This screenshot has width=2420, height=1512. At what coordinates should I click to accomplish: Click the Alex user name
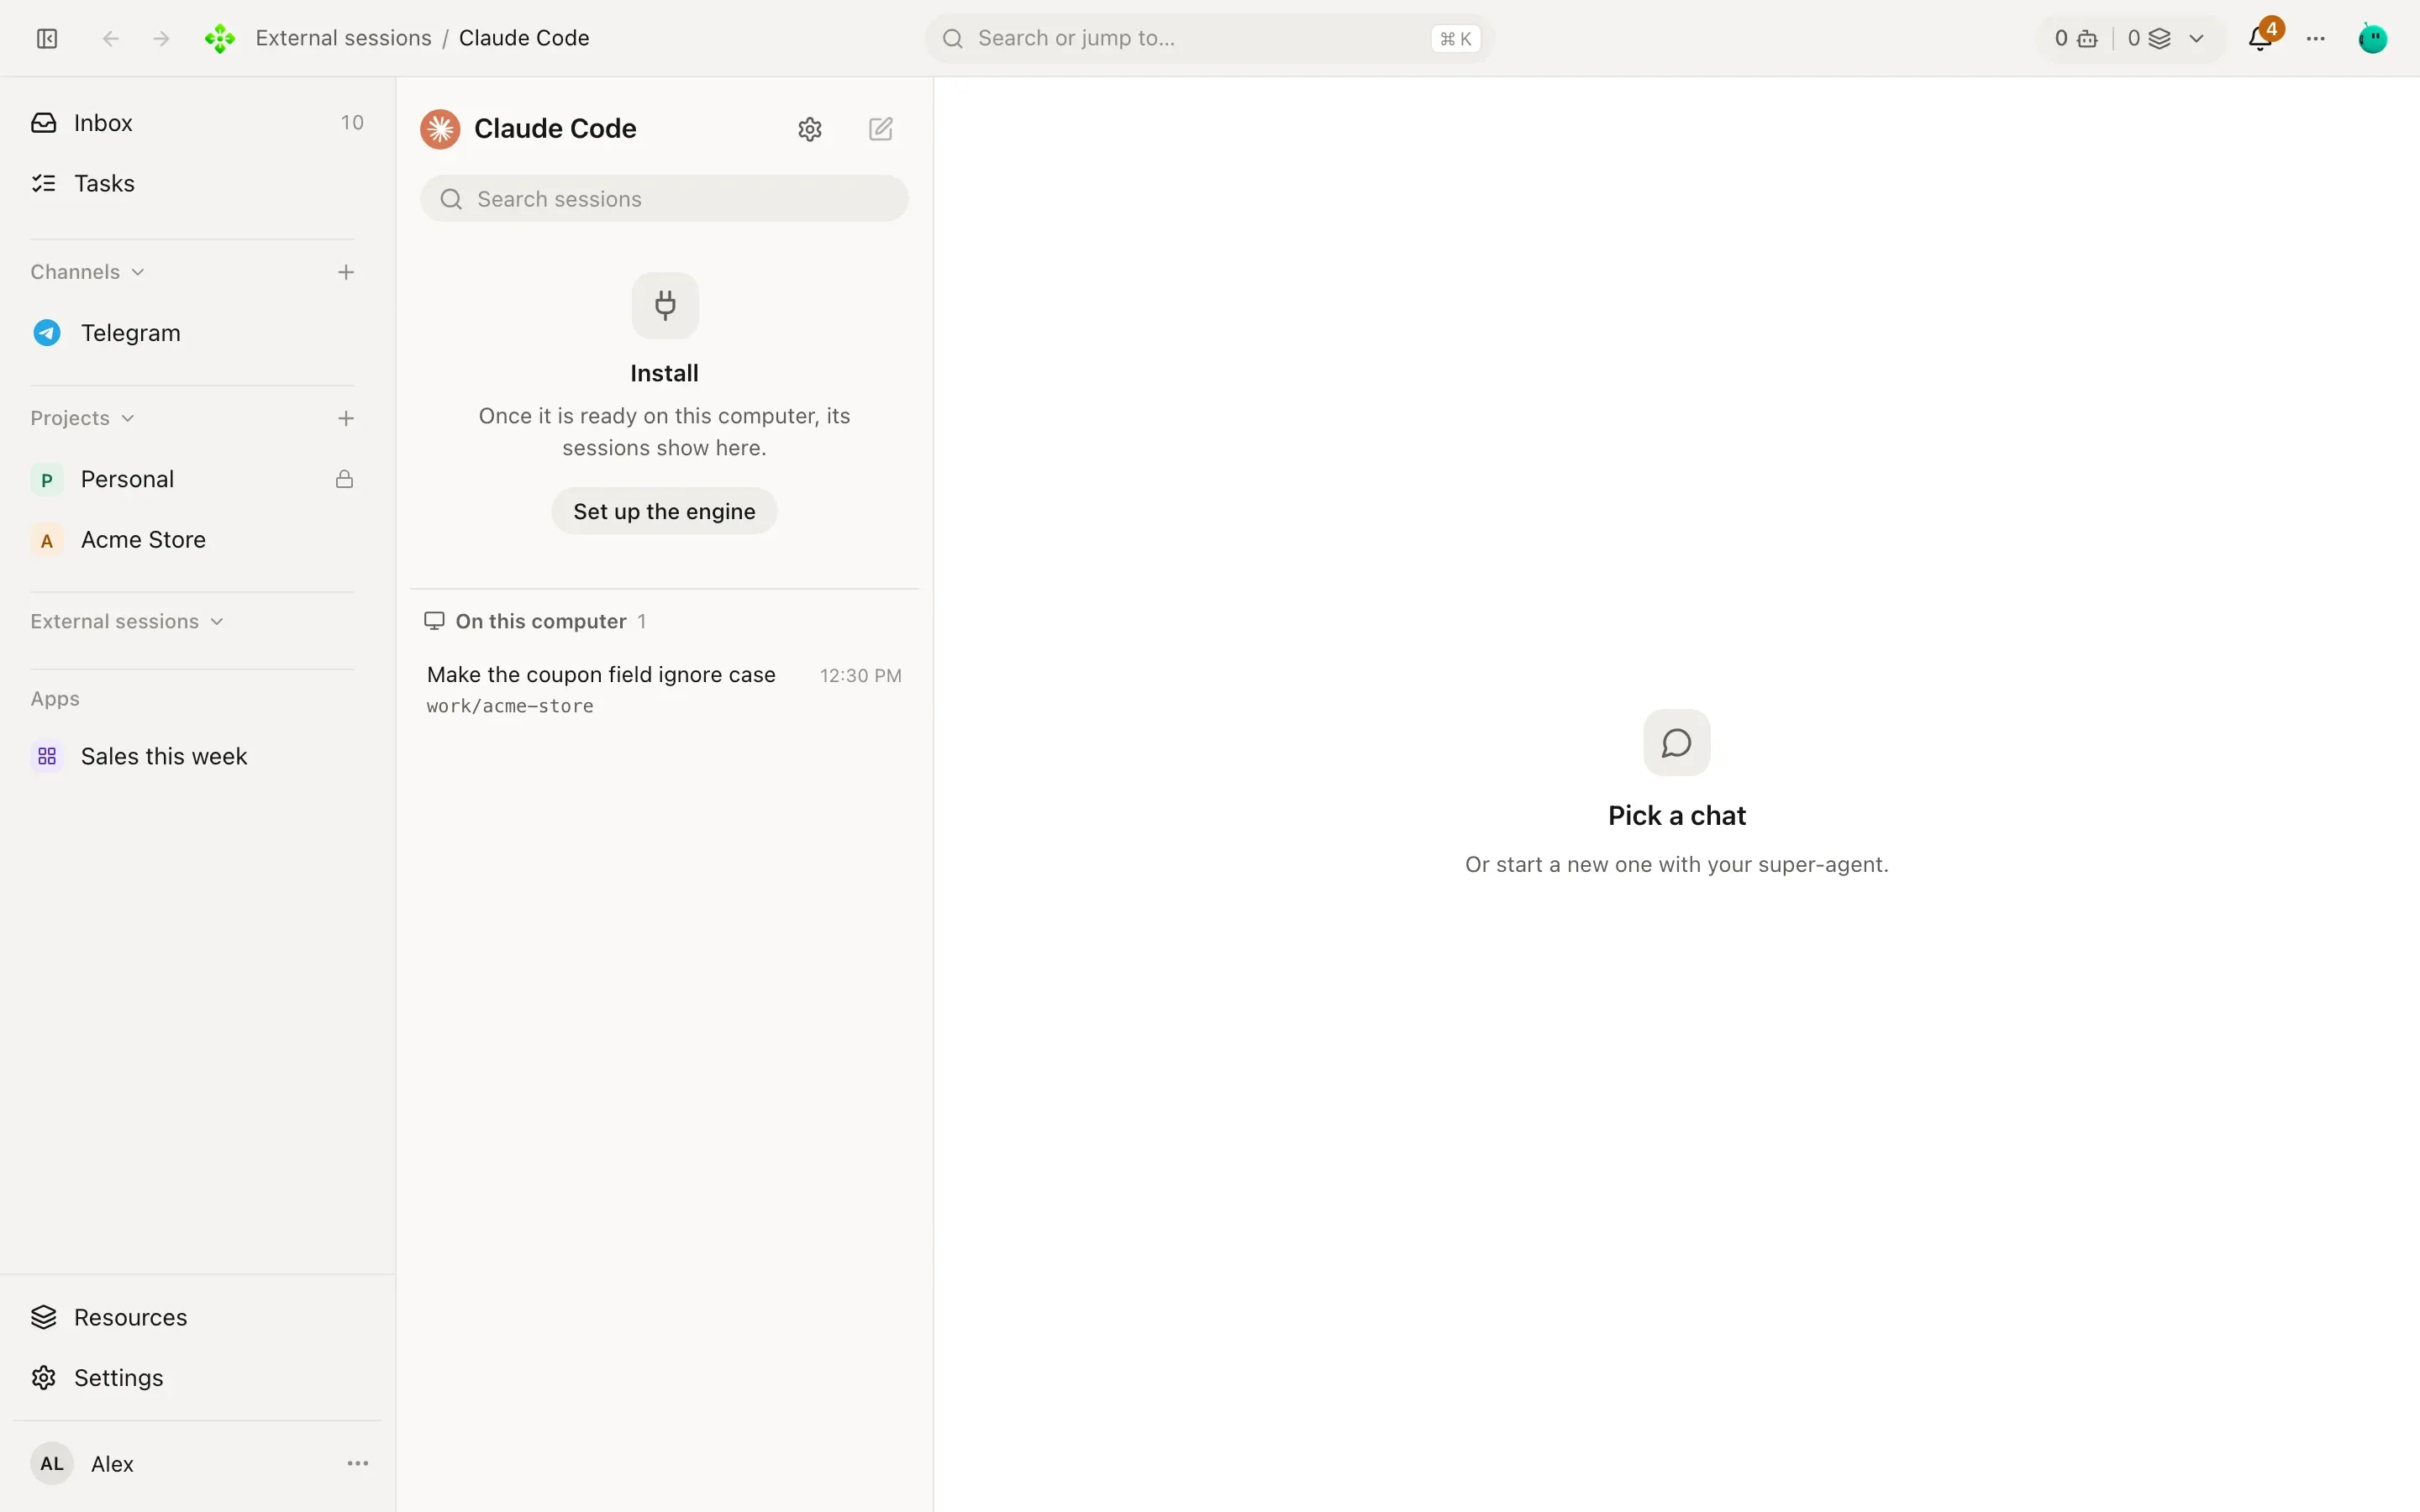(112, 1464)
